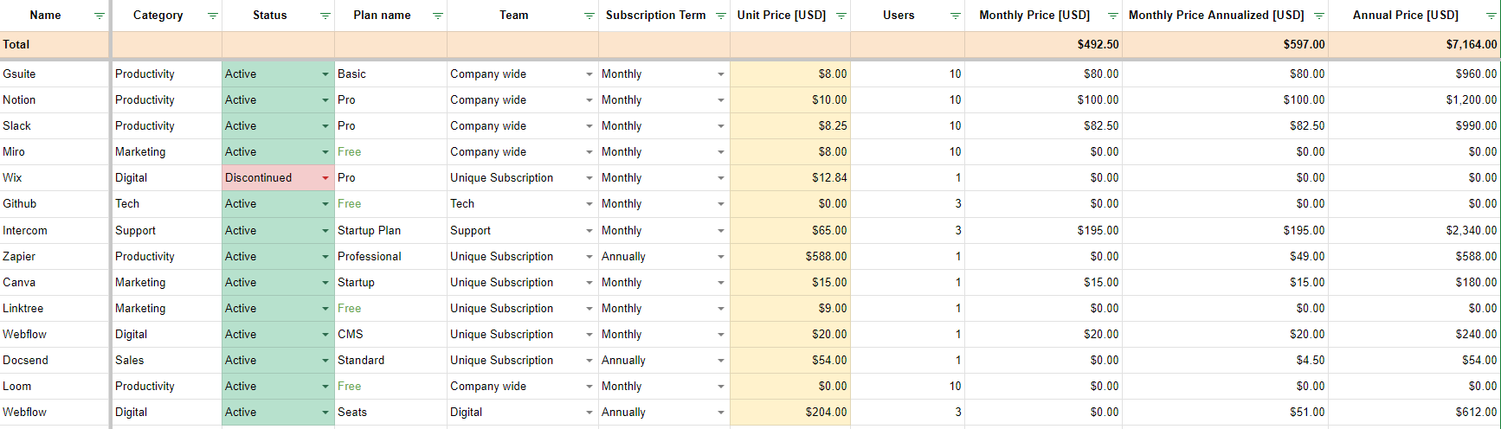Image resolution: width=1501 pixels, height=429 pixels.
Task: Select the Total row label cell
Action: click(x=55, y=45)
